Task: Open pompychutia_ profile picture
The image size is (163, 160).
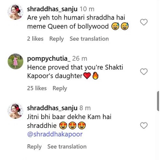Action: point(15,62)
